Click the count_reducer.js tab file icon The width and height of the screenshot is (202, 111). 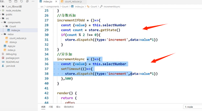tap(62, 2)
